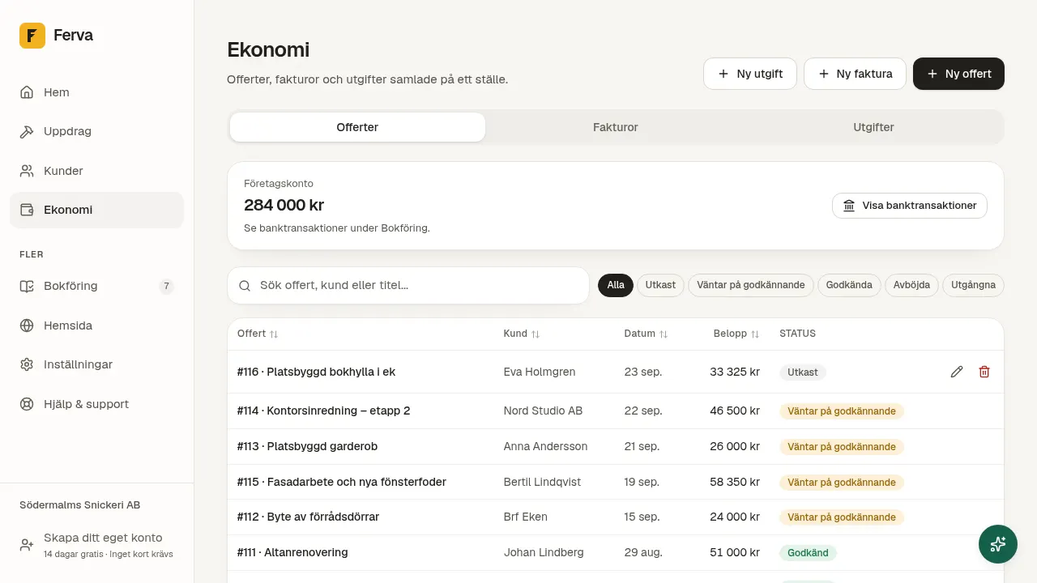This screenshot has height=583, width=1037.
Task: Open Kunder via its people icon
Action: pos(27,171)
